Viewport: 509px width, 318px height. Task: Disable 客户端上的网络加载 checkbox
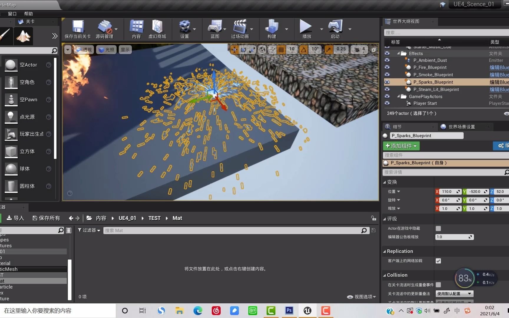438,261
